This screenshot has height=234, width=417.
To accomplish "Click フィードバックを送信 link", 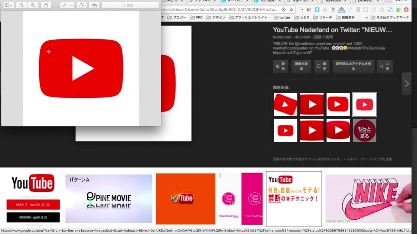I will point(376,159).
